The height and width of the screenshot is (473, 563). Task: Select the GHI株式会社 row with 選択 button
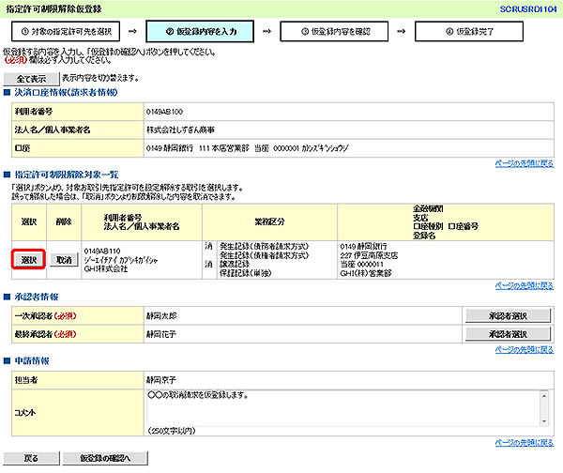click(x=29, y=260)
